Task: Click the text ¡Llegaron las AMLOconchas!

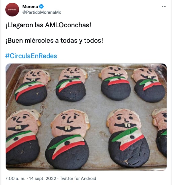Action: (48, 25)
